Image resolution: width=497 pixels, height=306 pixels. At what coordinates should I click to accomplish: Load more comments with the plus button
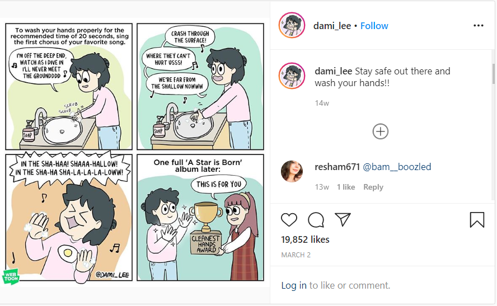[x=381, y=131]
